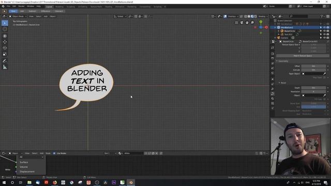Open the Shading options dropdown
331x186 pixels.
(263, 16)
